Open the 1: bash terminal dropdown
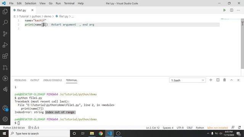The height and width of the screenshot is (137, 244). (x=188, y=80)
